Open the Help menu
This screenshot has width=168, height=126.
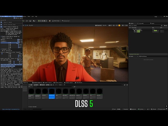36,17
